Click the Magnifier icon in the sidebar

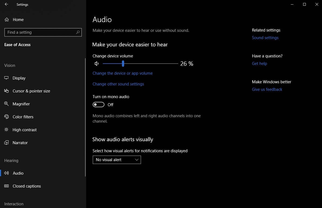click(6, 104)
